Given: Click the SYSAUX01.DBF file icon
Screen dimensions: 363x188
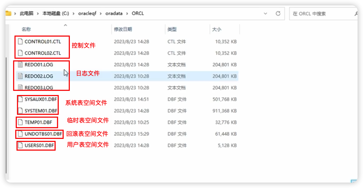Looking at the screenshot, I should pyautogui.click(x=20, y=99).
